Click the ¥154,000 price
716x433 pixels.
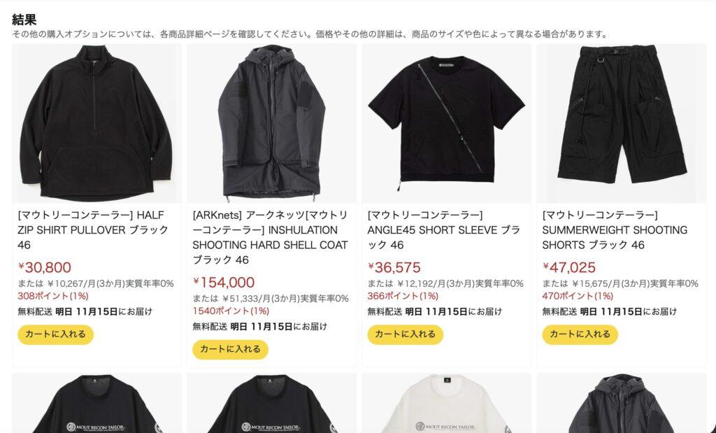[x=224, y=283]
